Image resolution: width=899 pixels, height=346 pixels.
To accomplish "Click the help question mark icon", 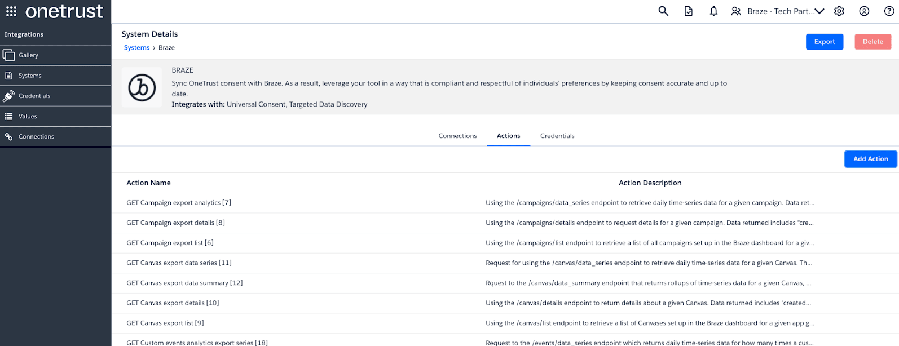I will coord(889,11).
